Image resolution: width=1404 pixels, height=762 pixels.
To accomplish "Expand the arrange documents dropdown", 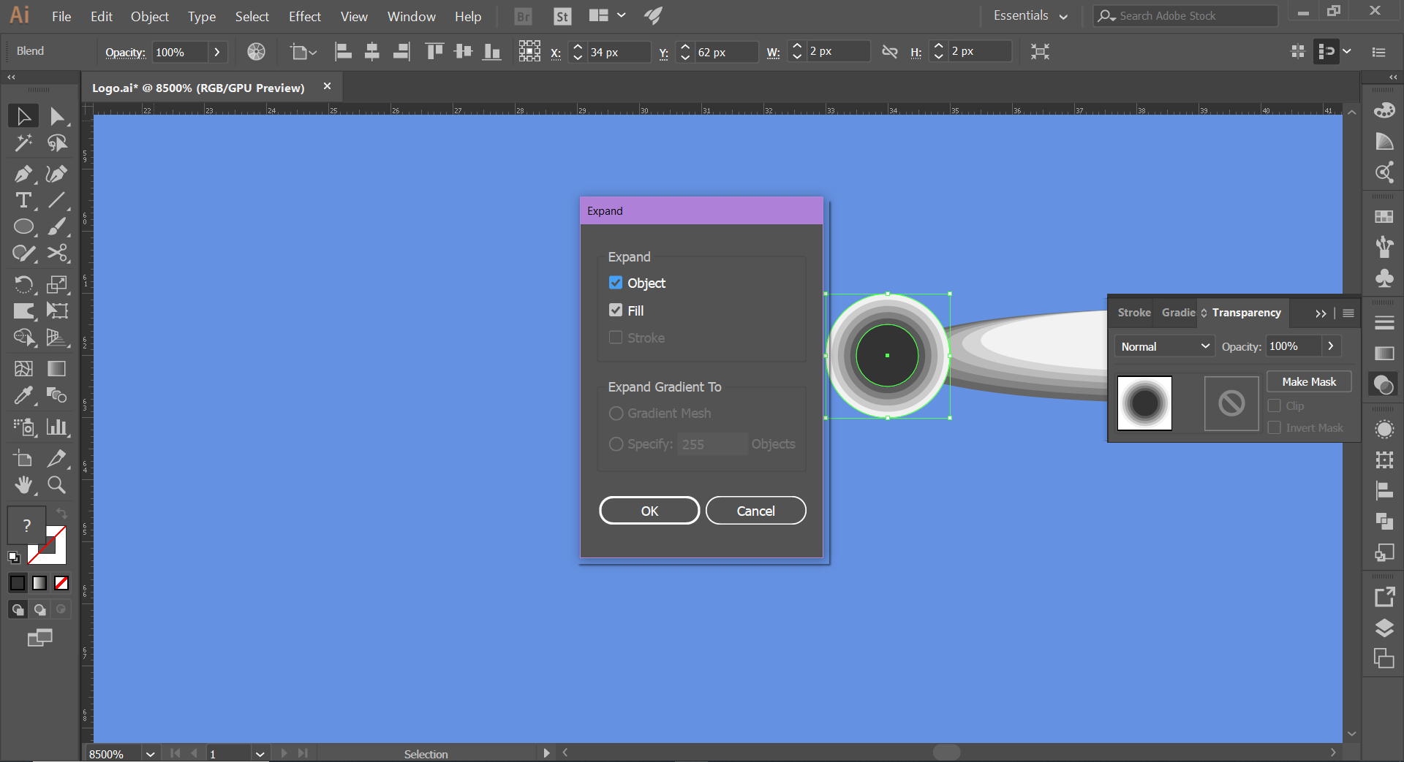I will [622, 15].
